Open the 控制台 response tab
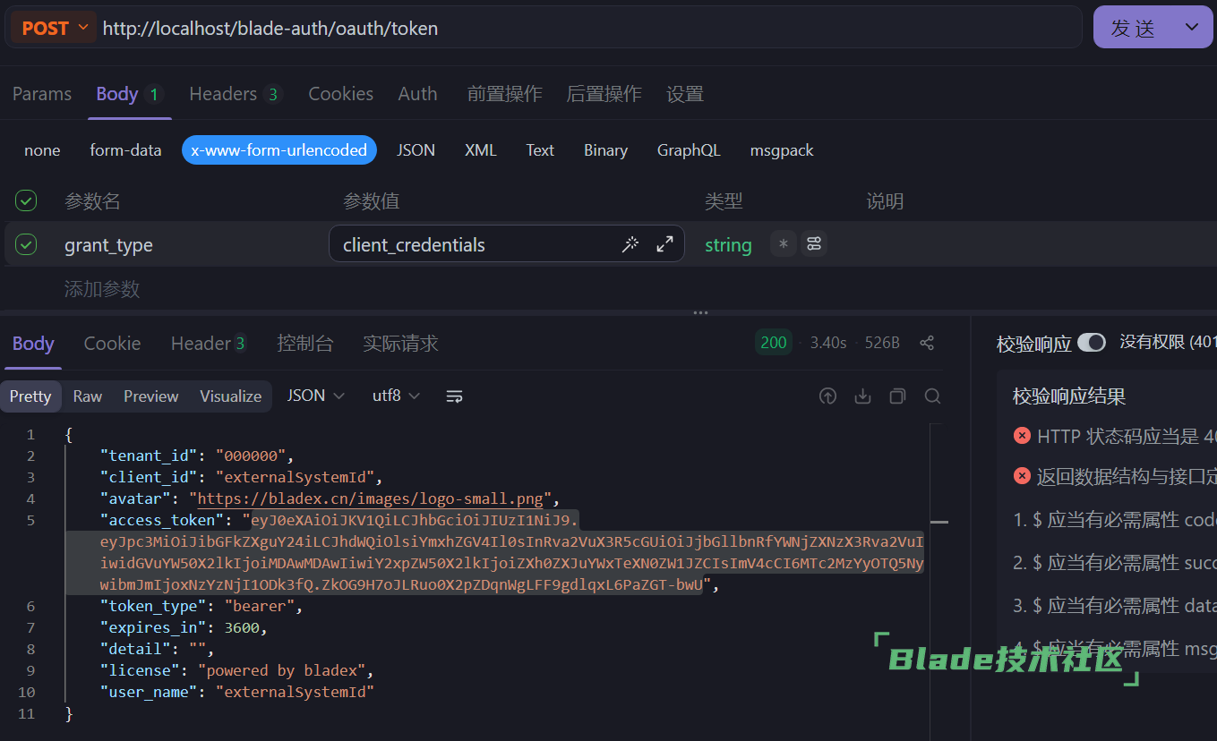1217x741 pixels. point(304,343)
